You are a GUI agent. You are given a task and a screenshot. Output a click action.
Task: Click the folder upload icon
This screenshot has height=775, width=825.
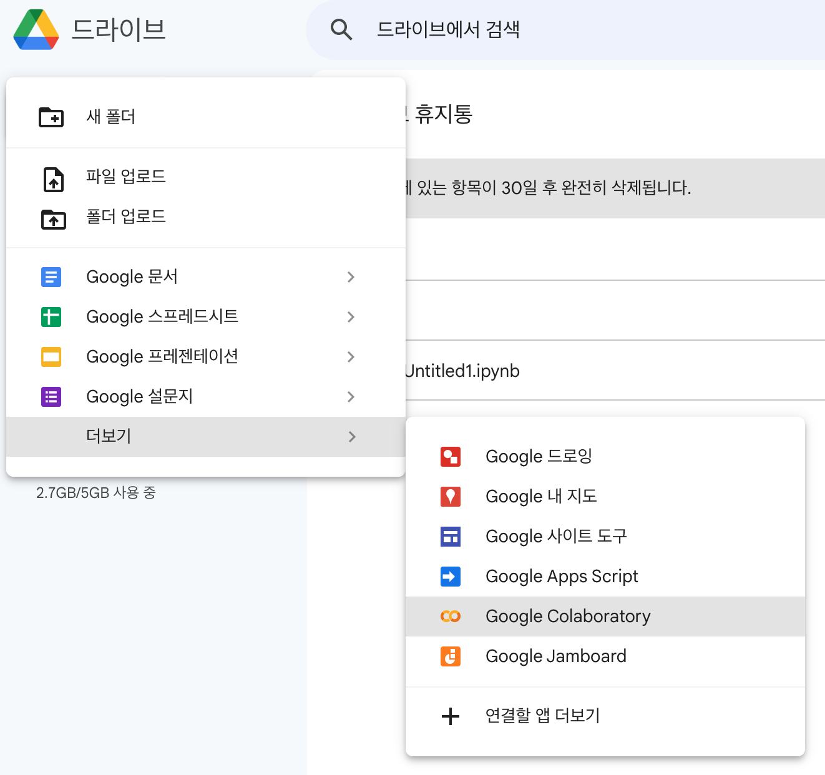(x=54, y=219)
